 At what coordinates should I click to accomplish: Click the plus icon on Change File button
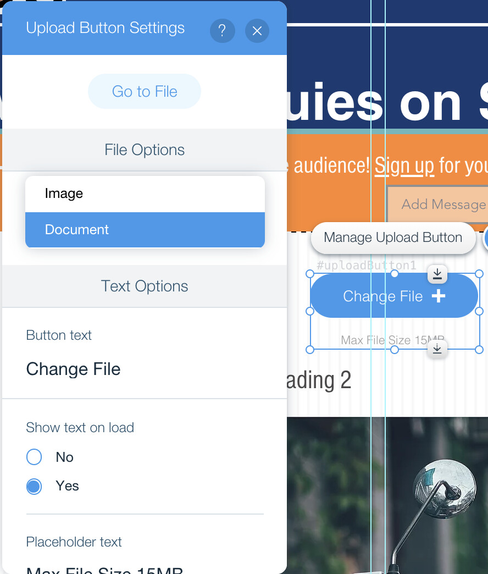pyautogui.click(x=439, y=296)
